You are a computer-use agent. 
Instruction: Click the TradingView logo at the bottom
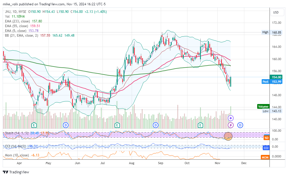tap(16, 172)
